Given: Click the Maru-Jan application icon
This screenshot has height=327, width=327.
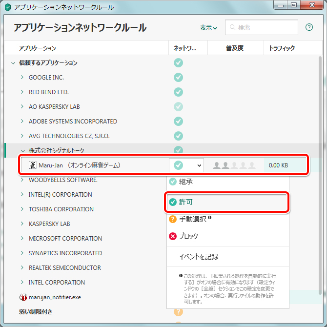Looking at the screenshot, I should [32, 165].
